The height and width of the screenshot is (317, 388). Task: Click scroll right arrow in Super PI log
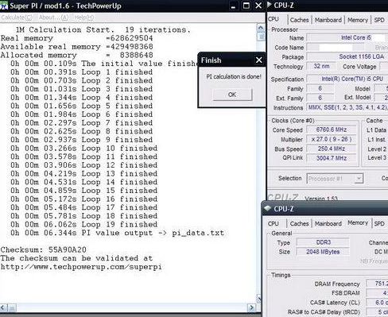251,307
